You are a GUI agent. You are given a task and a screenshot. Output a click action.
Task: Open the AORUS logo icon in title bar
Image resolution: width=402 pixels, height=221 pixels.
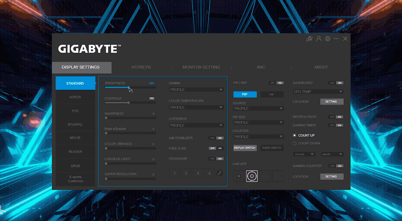point(309,39)
